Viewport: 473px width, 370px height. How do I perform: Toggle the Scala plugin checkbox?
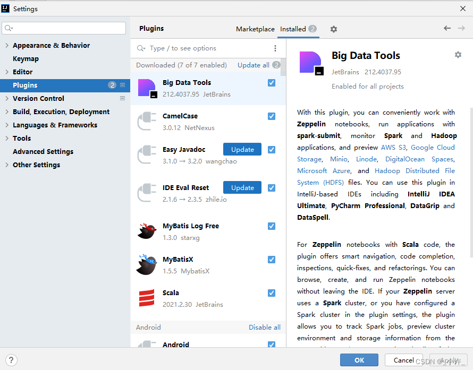click(x=272, y=293)
